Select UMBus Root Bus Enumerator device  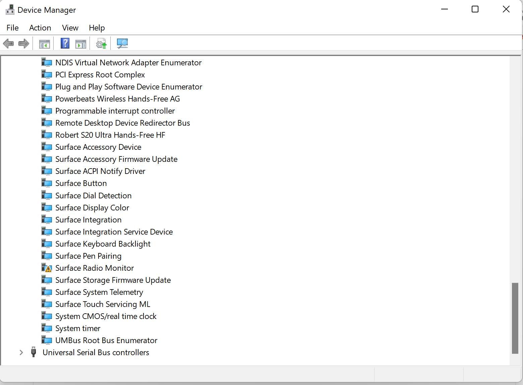(106, 340)
